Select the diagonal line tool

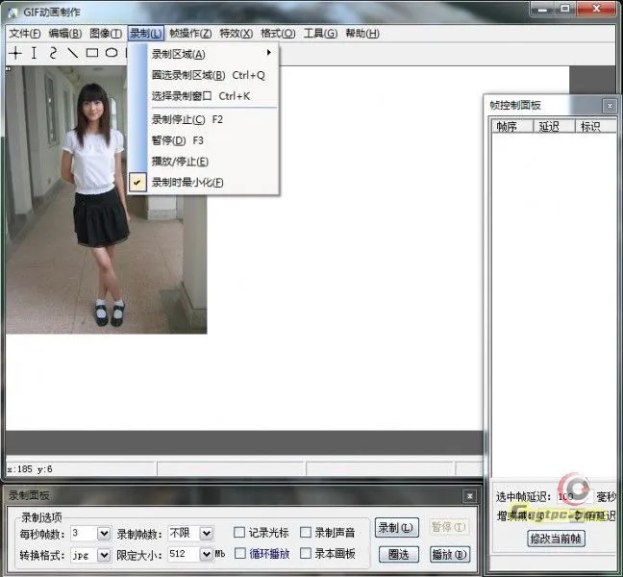coord(72,53)
